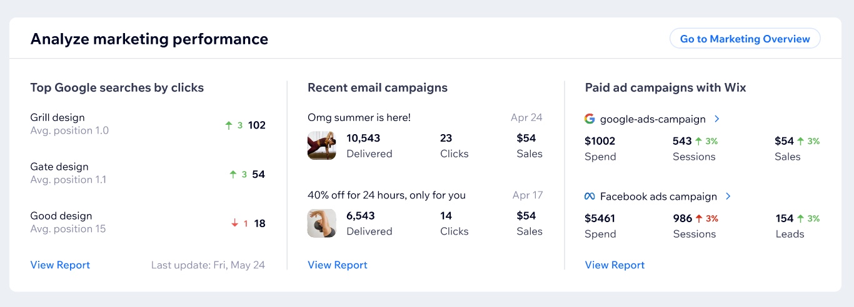This screenshot has width=854, height=307.
Task: Select the Omg summer is here! campaign thumbnail
Action: [x=322, y=145]
